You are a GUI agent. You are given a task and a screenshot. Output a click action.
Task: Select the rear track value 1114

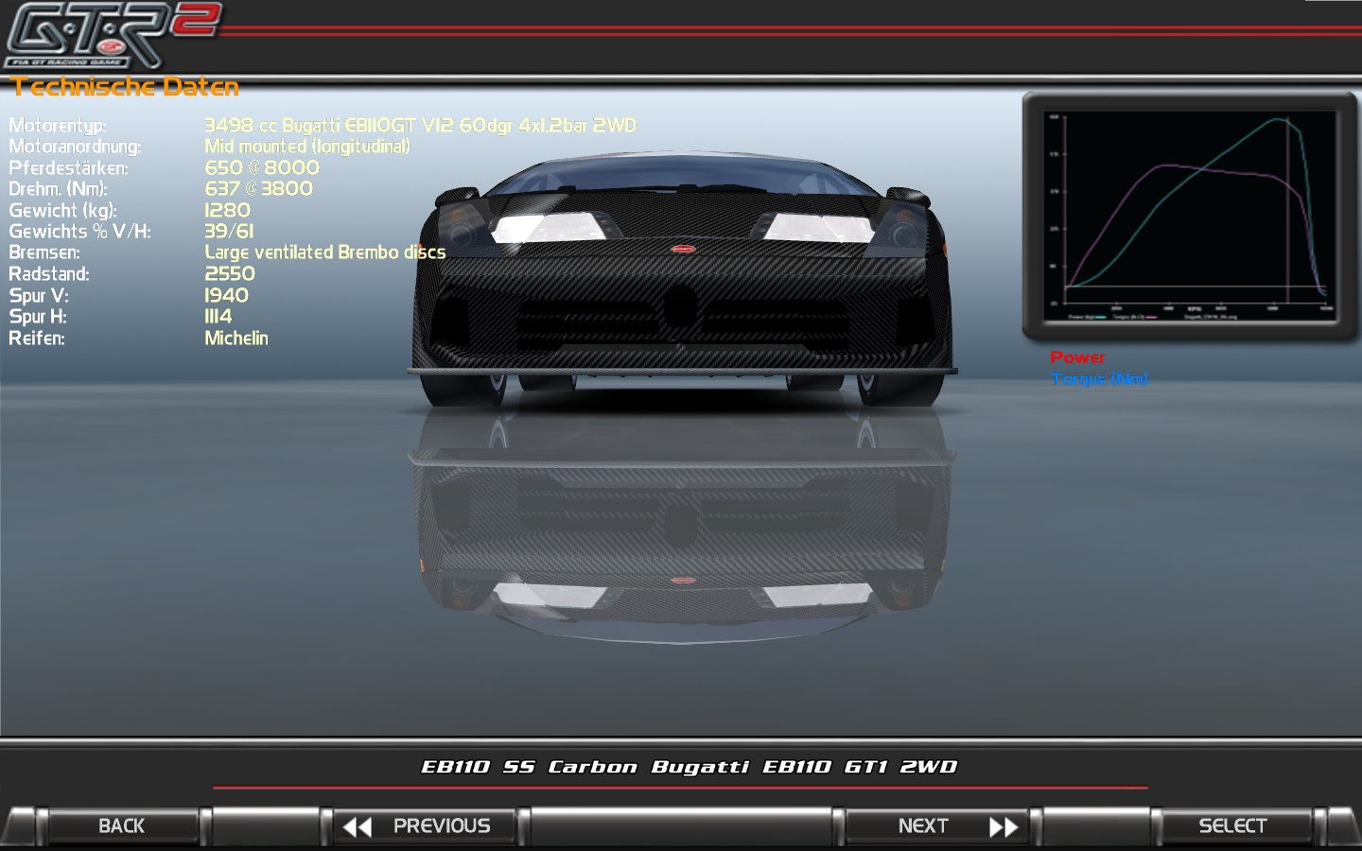(x=218, y=316)
